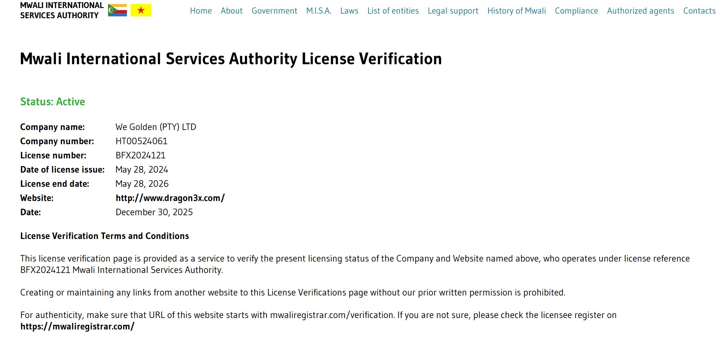Open the Government menu item
The height and width of the screenshot is (339, 724).
274,11
